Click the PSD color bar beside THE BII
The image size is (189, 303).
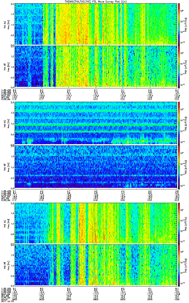(179, 265)
